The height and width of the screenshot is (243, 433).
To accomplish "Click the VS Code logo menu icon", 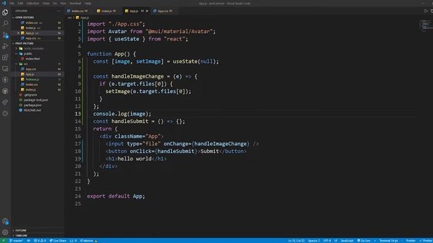I will [4, 3].
